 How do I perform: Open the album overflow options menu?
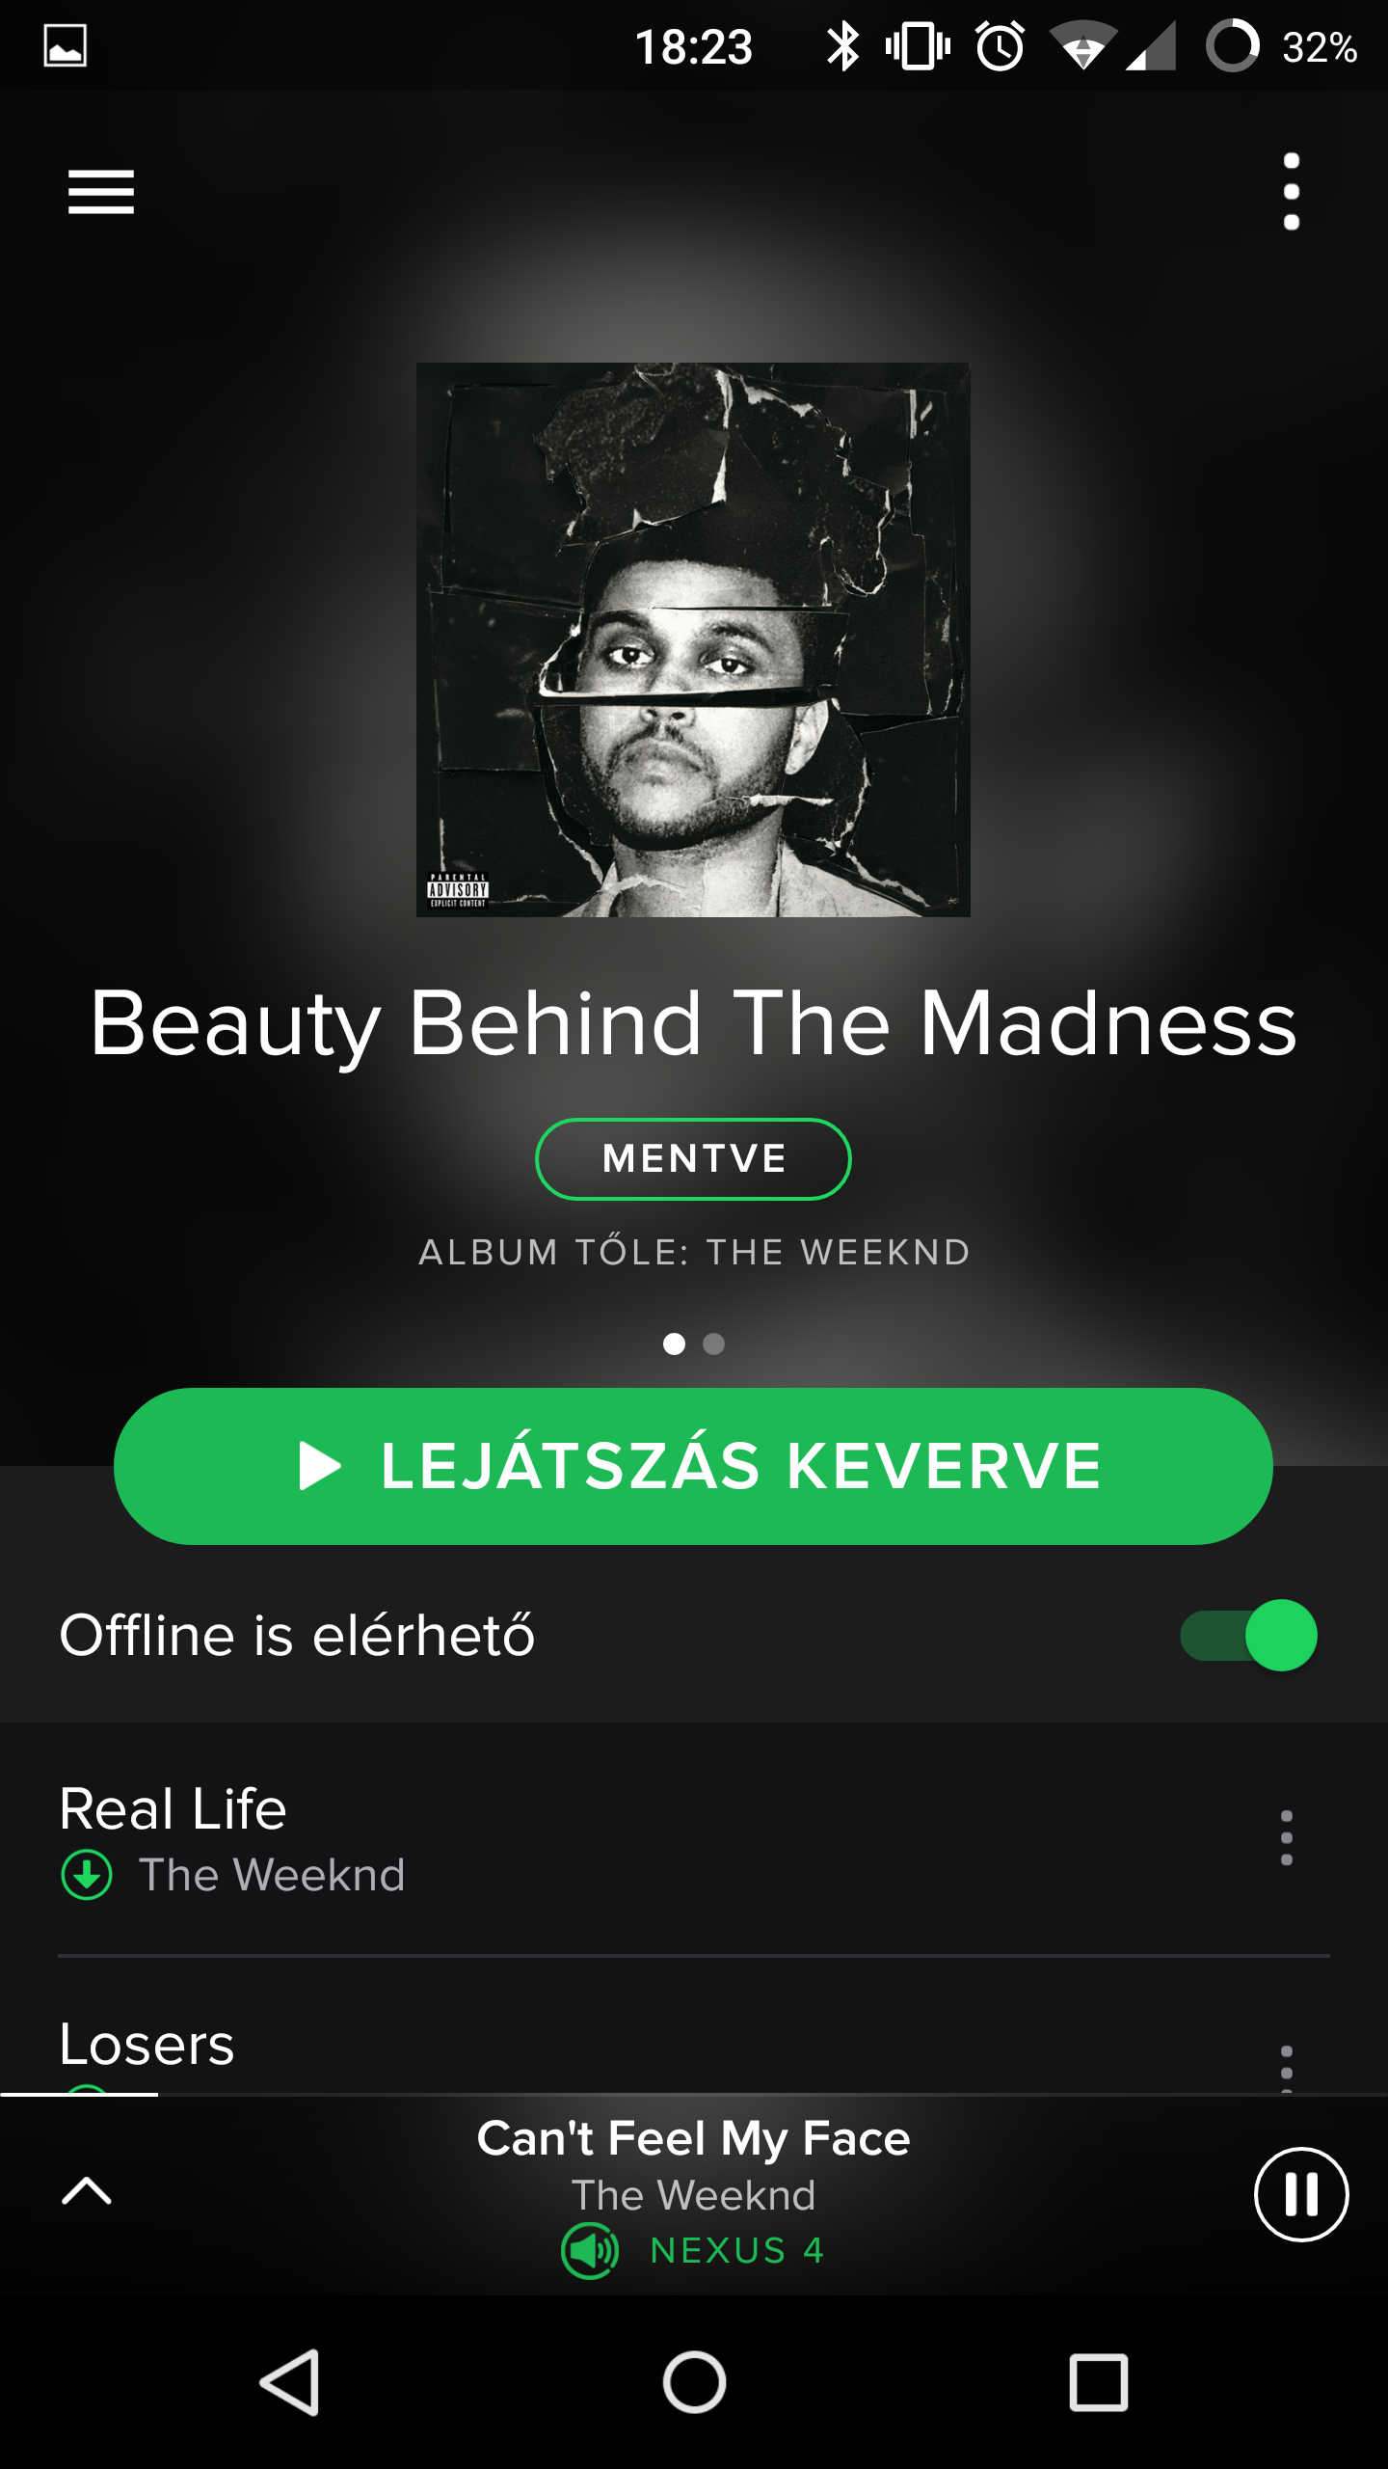pos(1292,192)
